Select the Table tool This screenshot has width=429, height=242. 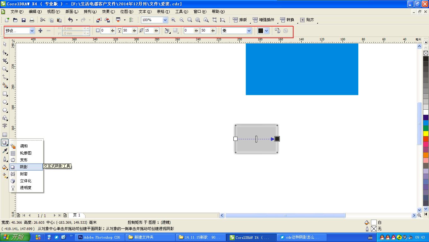point(5,135)
